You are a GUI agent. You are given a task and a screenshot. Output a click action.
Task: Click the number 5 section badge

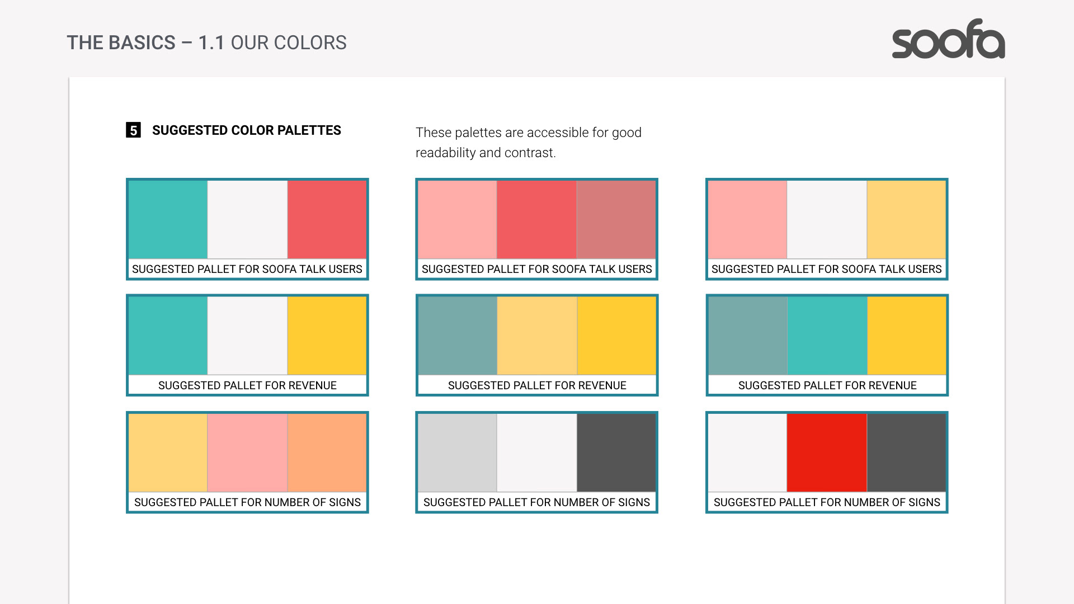click(x=133, y=130)
